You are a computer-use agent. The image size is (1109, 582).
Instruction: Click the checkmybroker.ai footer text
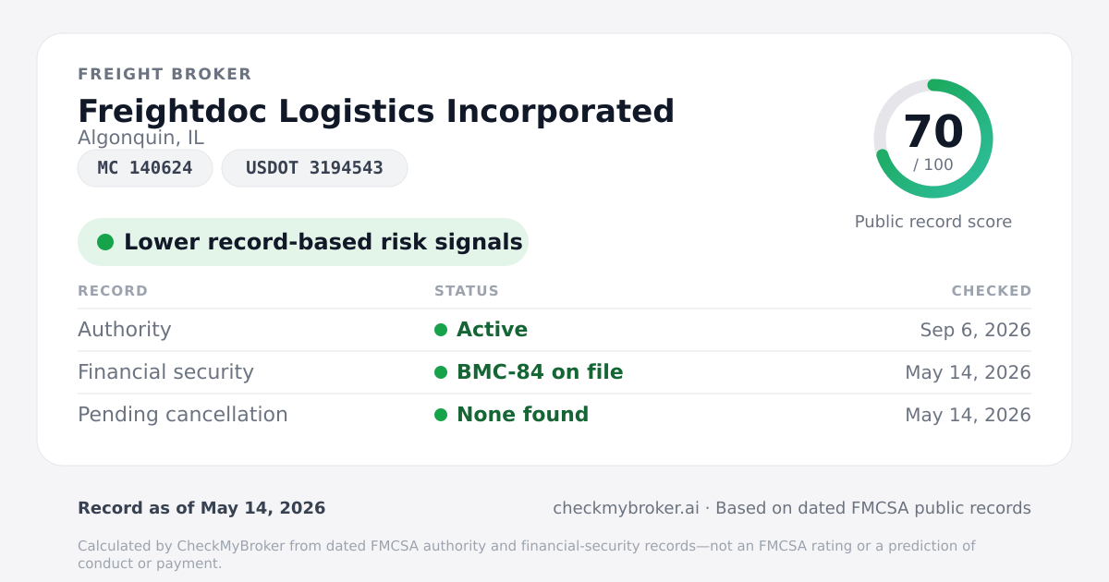tap(626, 508)
